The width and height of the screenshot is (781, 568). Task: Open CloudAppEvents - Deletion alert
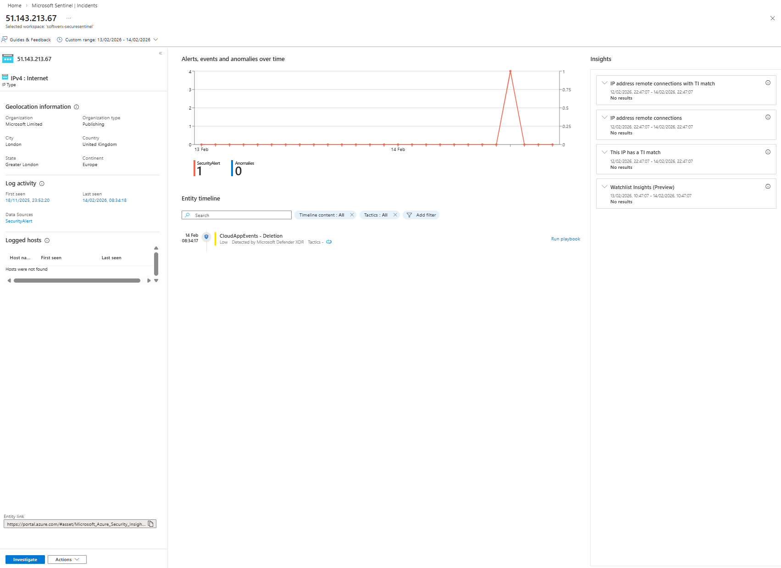(x=251, y=236)
